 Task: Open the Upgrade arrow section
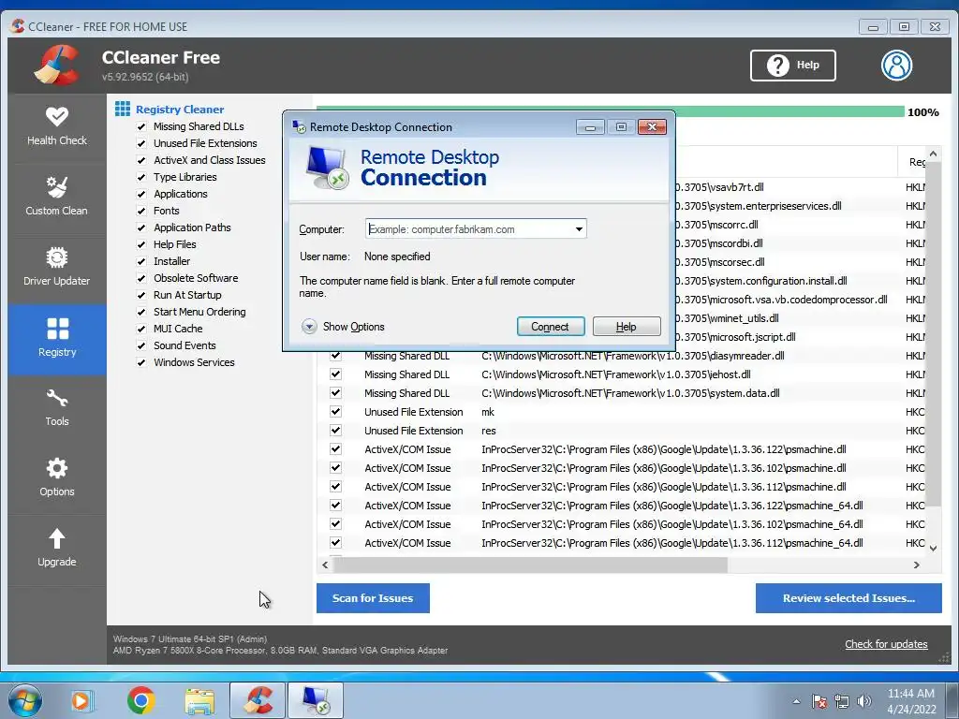(x=57, y=549)
